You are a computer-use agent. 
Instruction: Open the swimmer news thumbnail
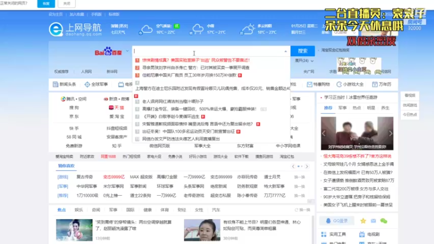74,230
